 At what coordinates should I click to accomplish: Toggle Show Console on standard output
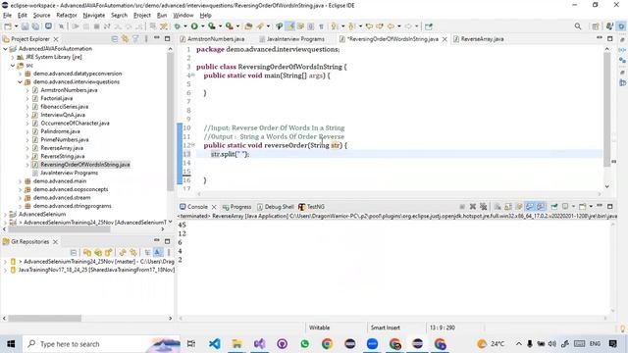[530, 207]
